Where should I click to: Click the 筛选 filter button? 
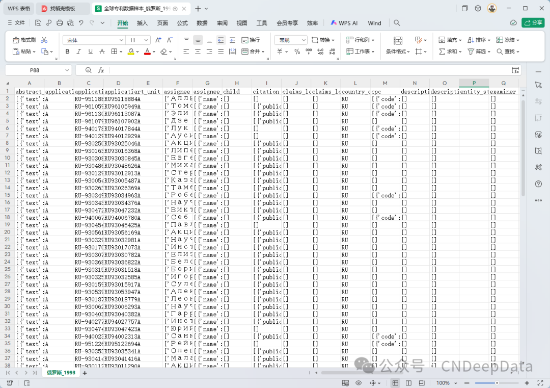[479, 51]
